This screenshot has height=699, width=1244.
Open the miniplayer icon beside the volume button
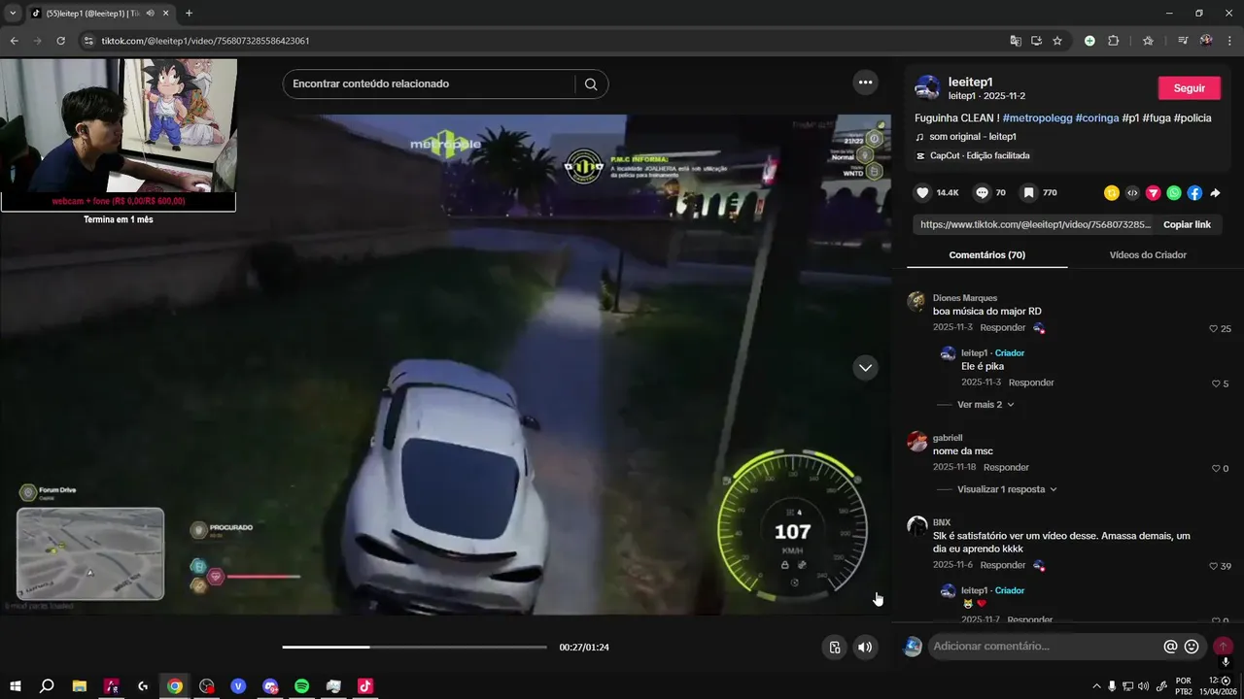[x=834, y=648]
